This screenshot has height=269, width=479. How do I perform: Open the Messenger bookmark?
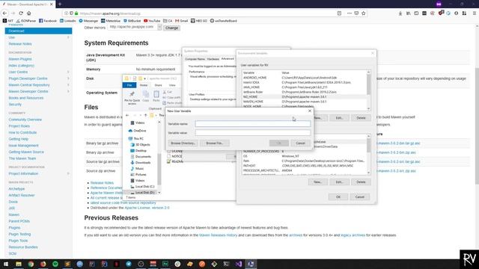click(88, 21)
